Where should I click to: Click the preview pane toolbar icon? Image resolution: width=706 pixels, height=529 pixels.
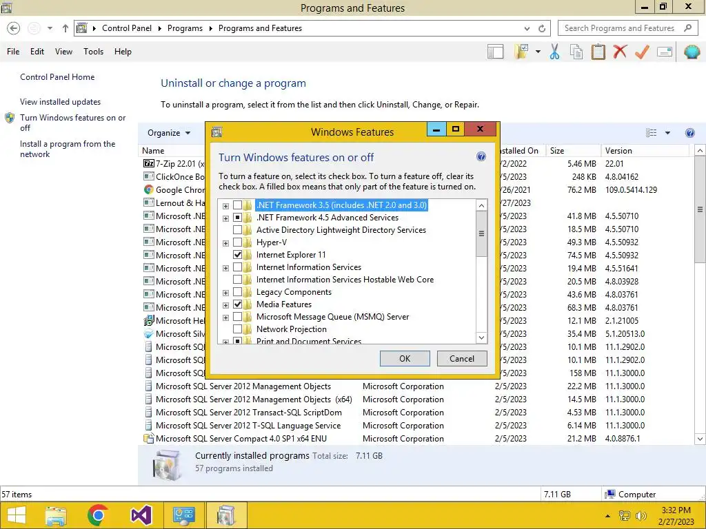[x=495, y=52]
